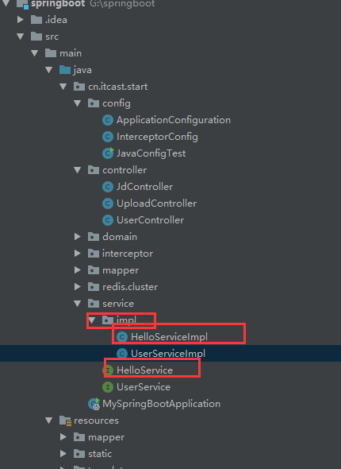Click the HelloService interface icon

108,370
